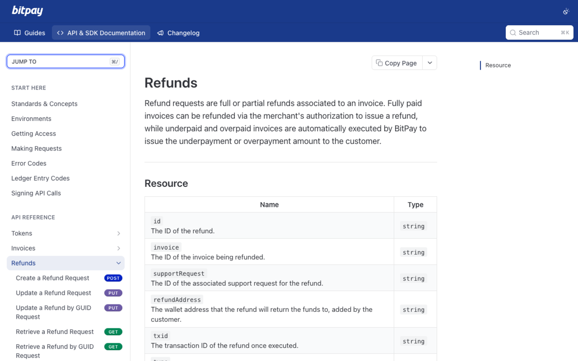Click the POST badge for Create a Refund
578x361 pixels.
point(113,278)
